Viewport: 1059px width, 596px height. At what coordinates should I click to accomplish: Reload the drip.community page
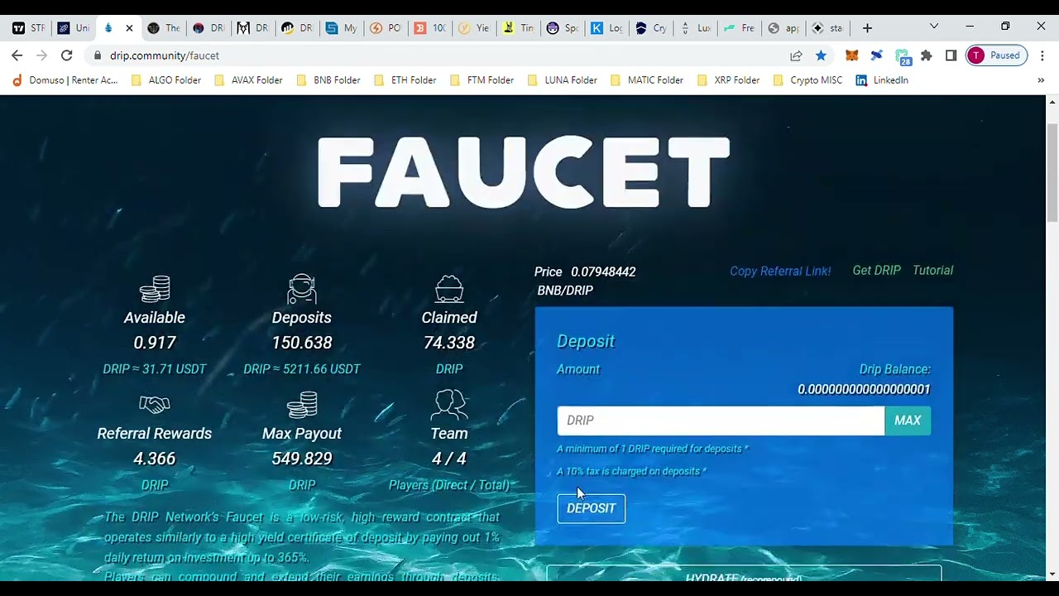(x=67, y=55)
